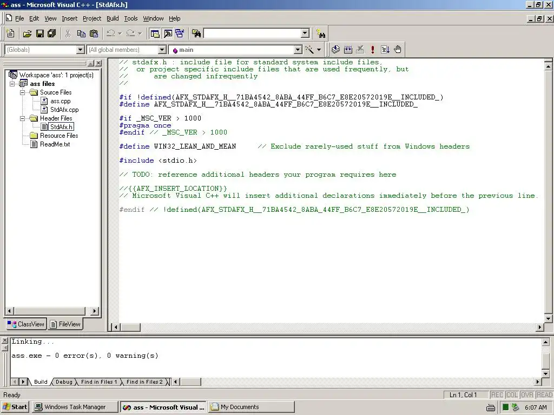Open the main members dropdown
Image resolution: width=554 pixels, height=415 pixels.
point(298,50)
